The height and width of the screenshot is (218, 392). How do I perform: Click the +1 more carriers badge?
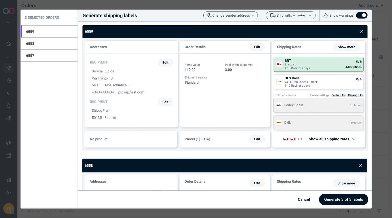pos(300,139)
